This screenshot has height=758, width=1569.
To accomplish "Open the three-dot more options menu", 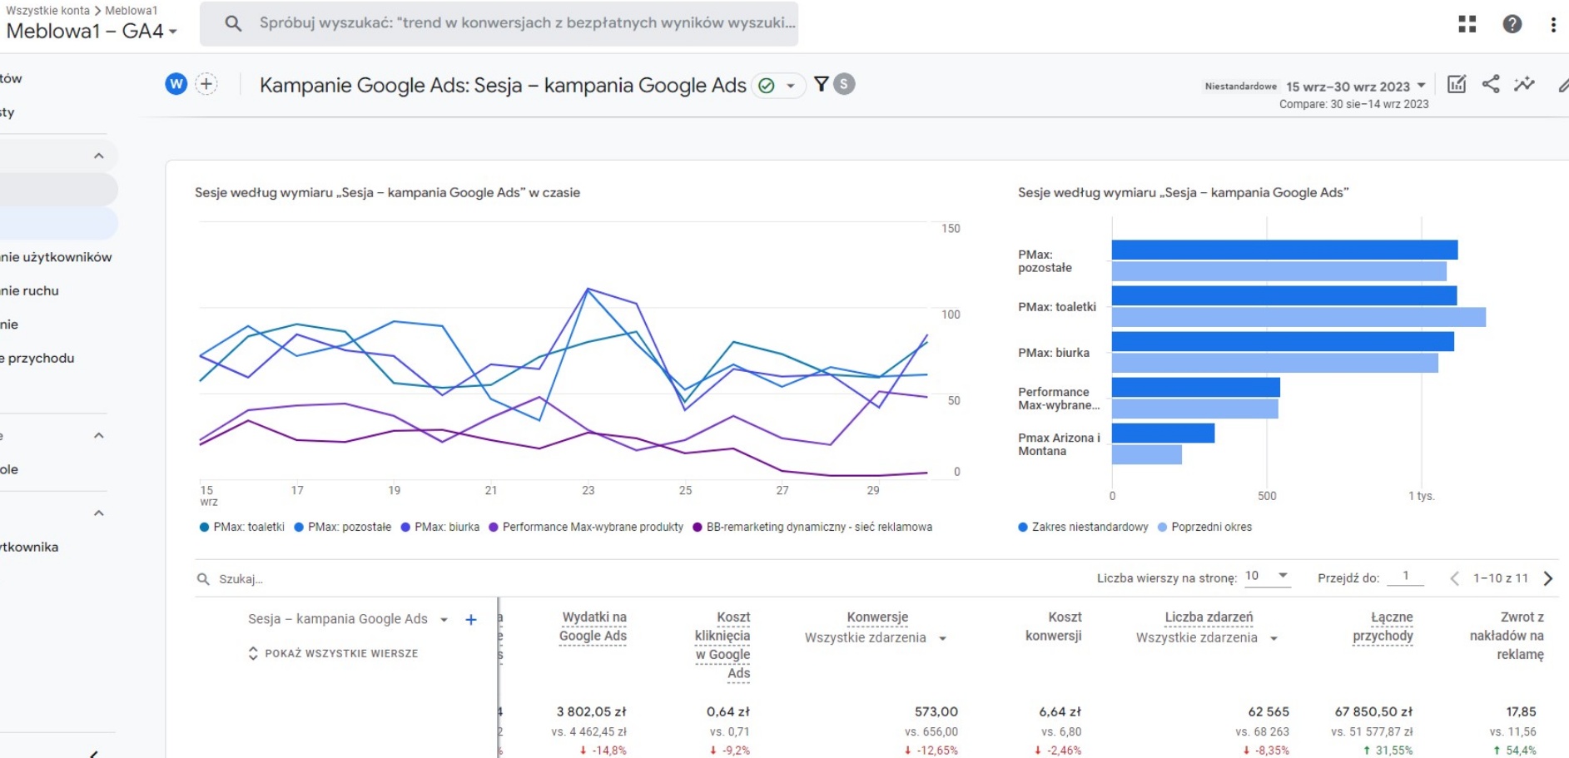I will tap(1552, 24).
